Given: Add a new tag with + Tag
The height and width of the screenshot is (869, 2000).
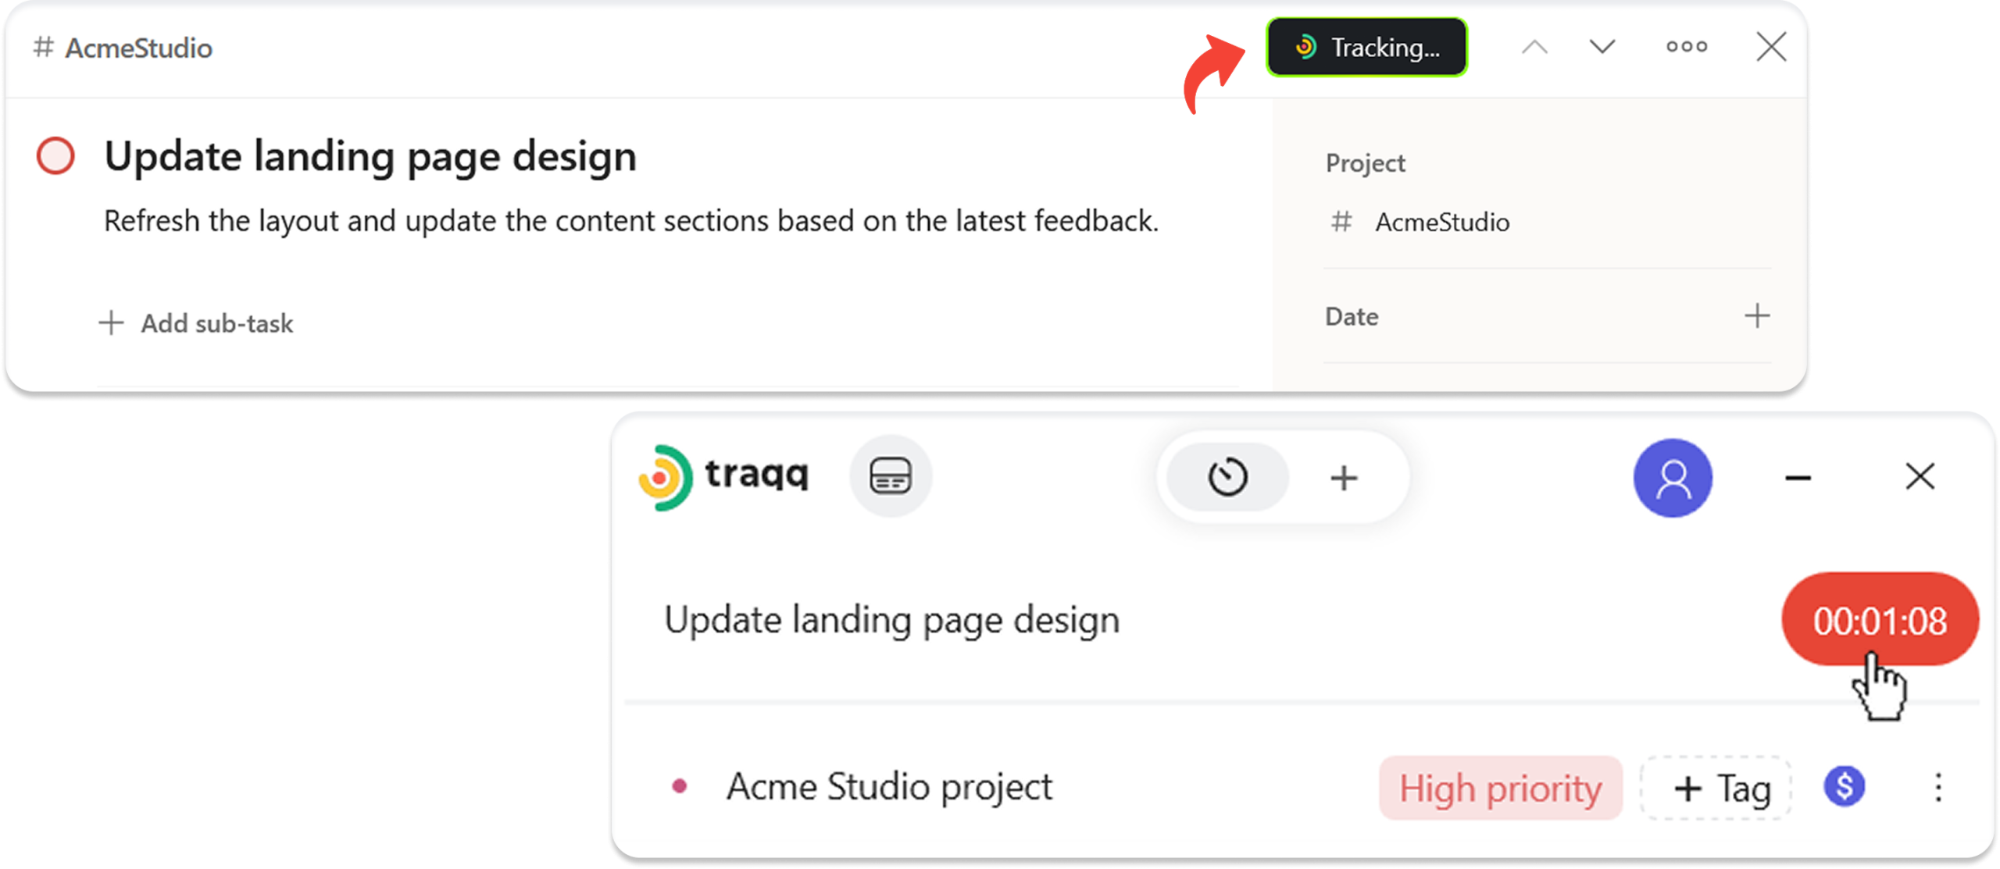Looking at the screenshot, I should [x=1716, y=788].
